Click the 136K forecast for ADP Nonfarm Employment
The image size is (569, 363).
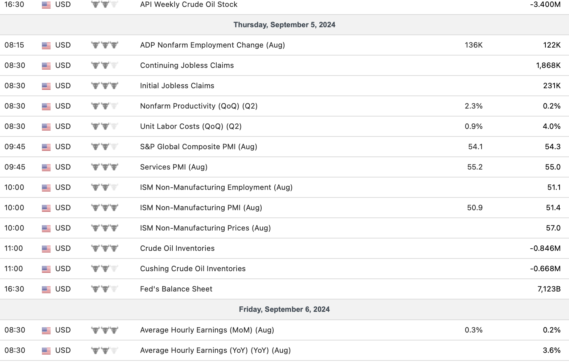(x=473, y=45)
